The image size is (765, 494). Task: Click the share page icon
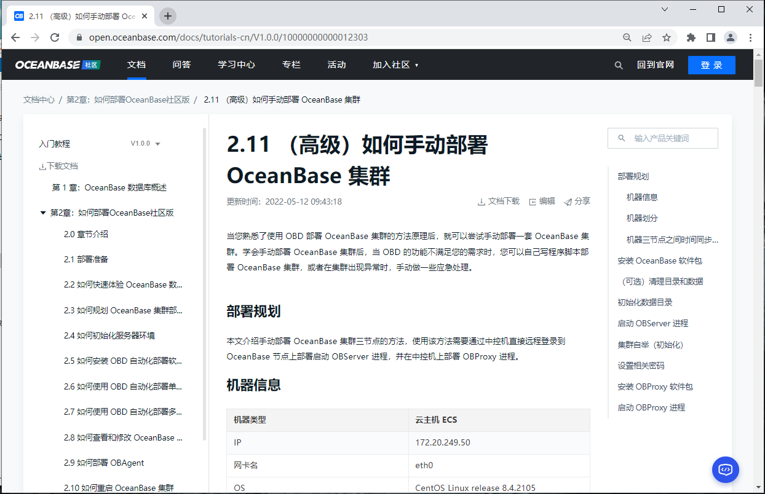[647, 37]
